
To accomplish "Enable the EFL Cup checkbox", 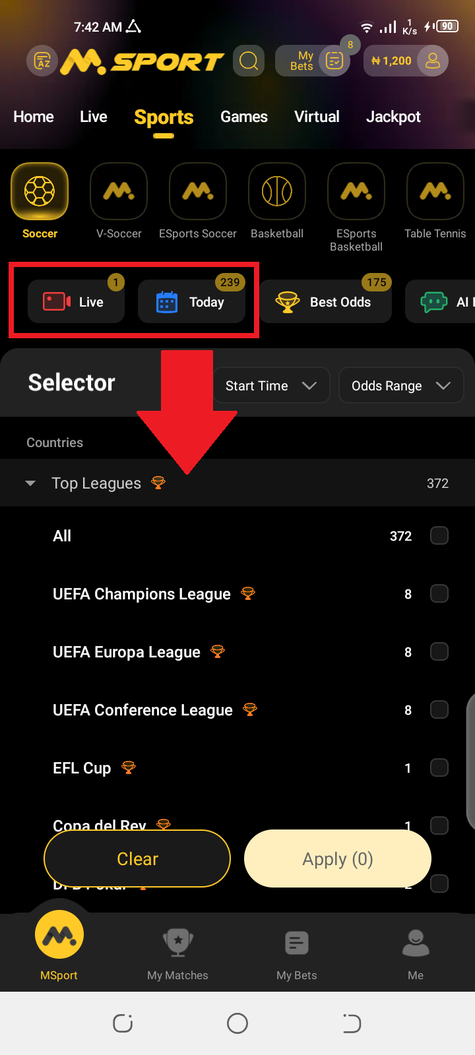I will tap(439, 768).
